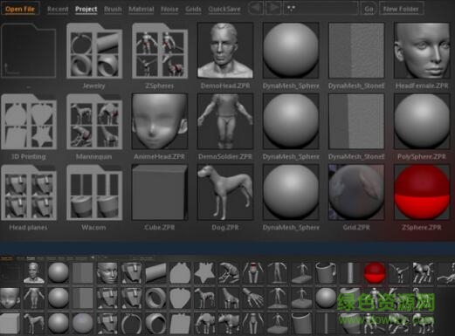Click the Go button
Screen dimensions: 455x336
tap(369, 9)
